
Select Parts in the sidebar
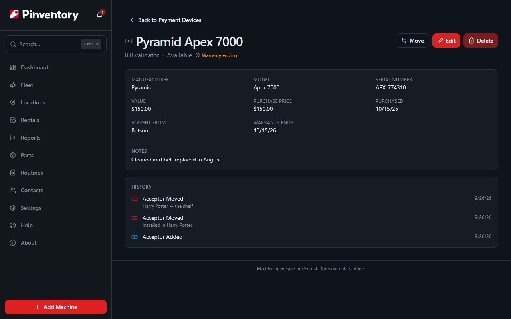click(55, 155)
